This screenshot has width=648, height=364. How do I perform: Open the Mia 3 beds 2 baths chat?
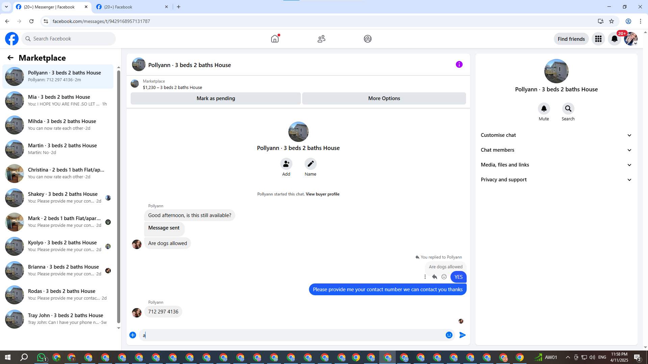58,101
